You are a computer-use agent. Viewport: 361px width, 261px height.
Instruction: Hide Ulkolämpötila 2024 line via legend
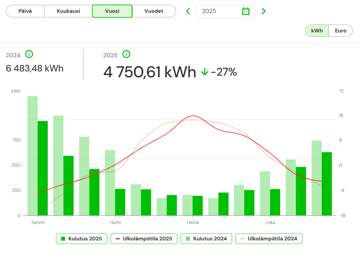click(x=269, y=239)
